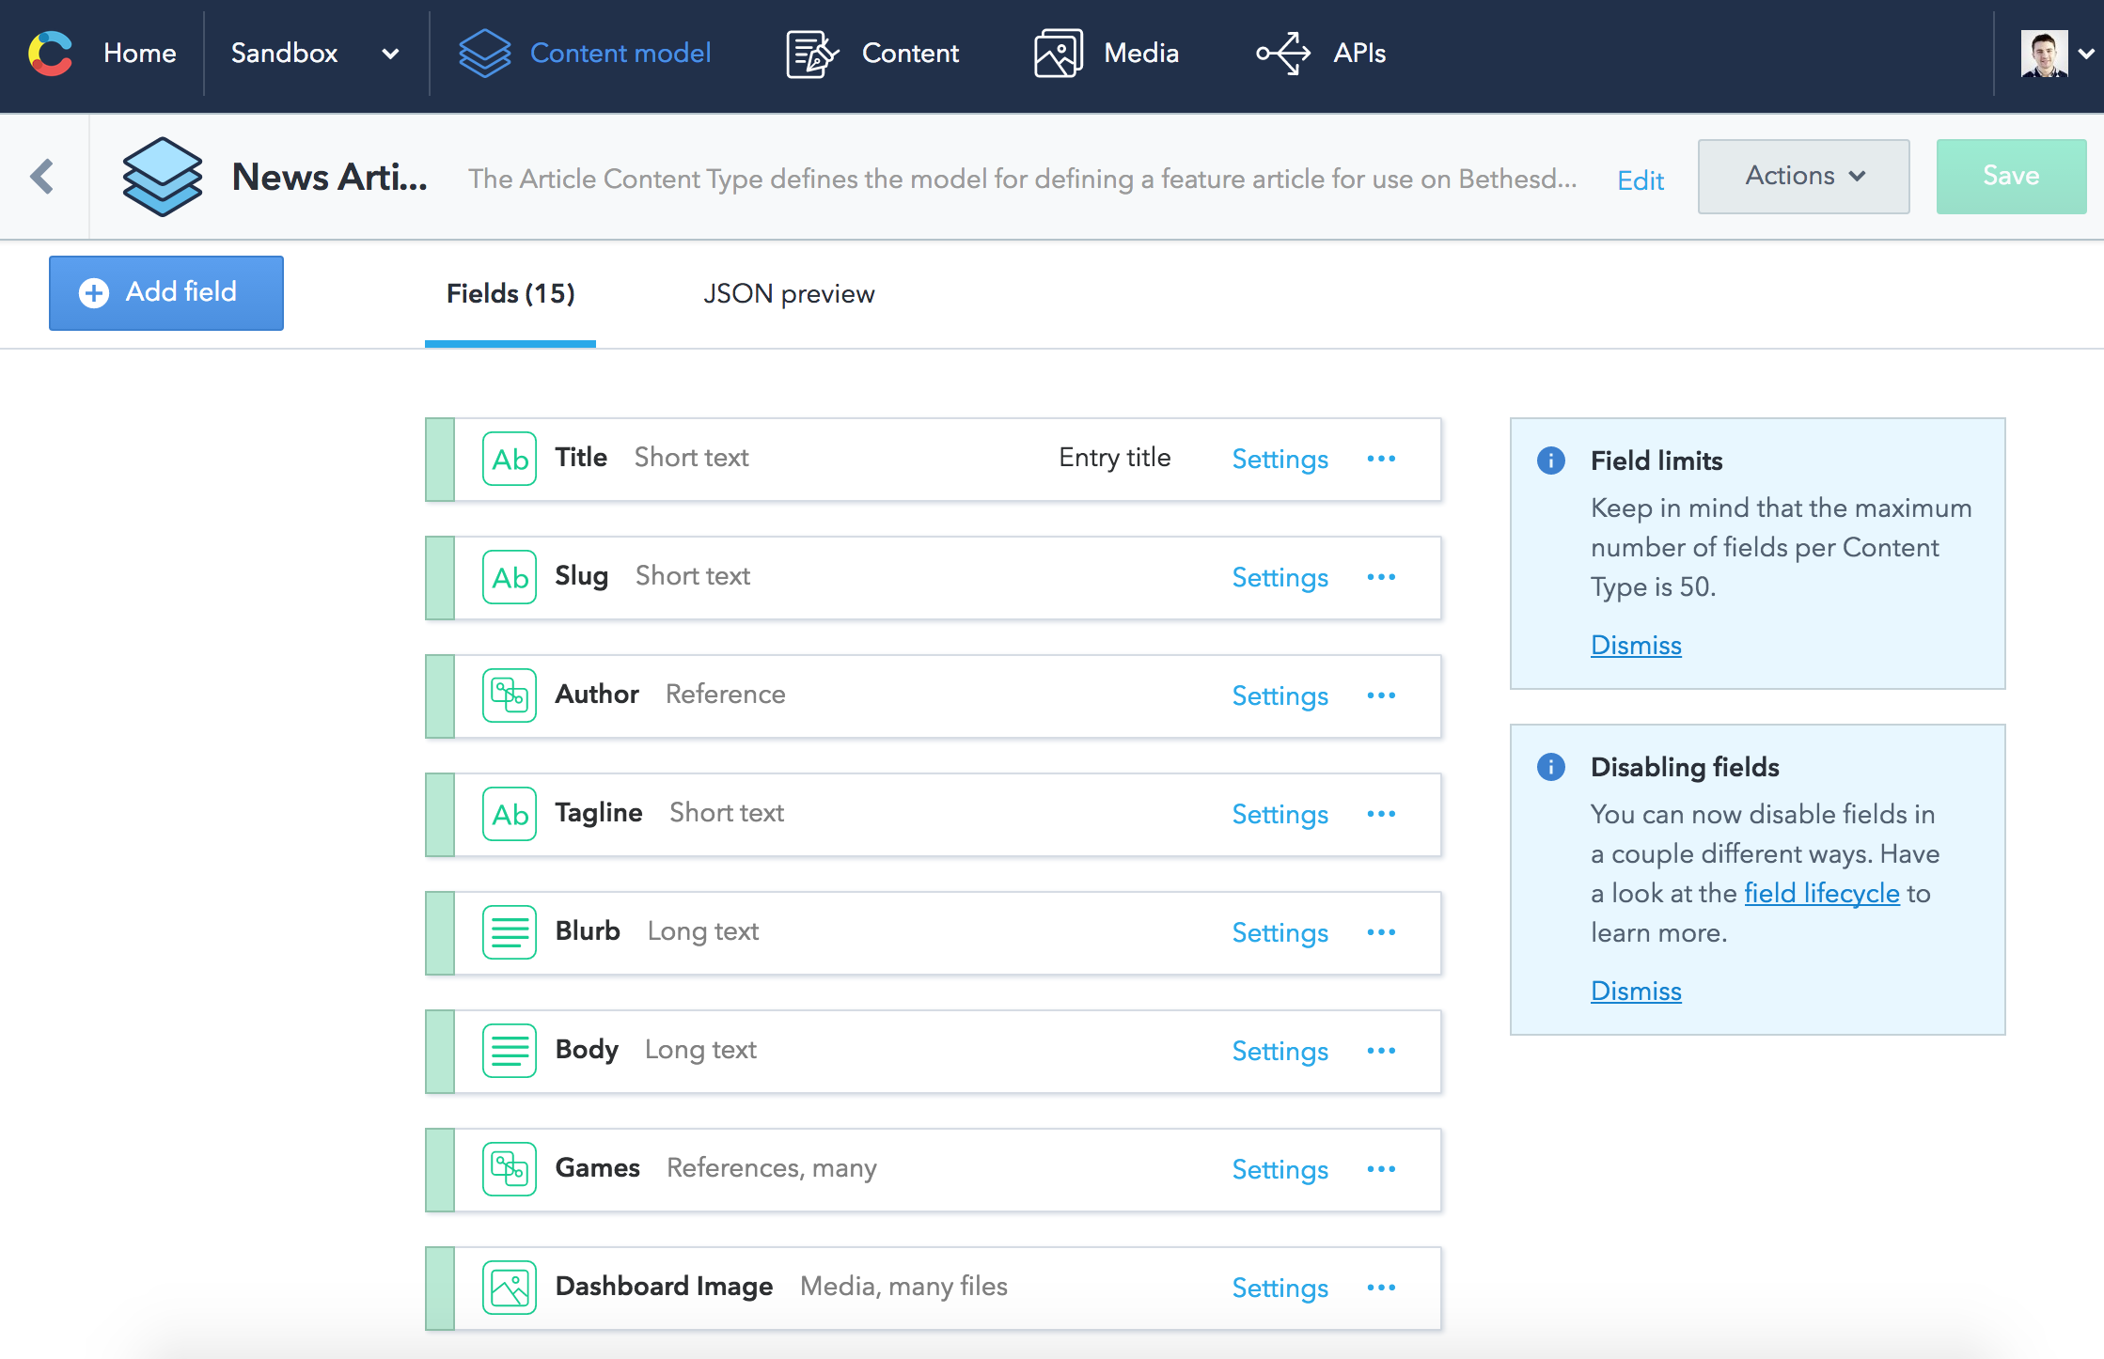Click the Contentful logo icon
Viewport: 2104px width, 1359px height.
coord(51,54)
